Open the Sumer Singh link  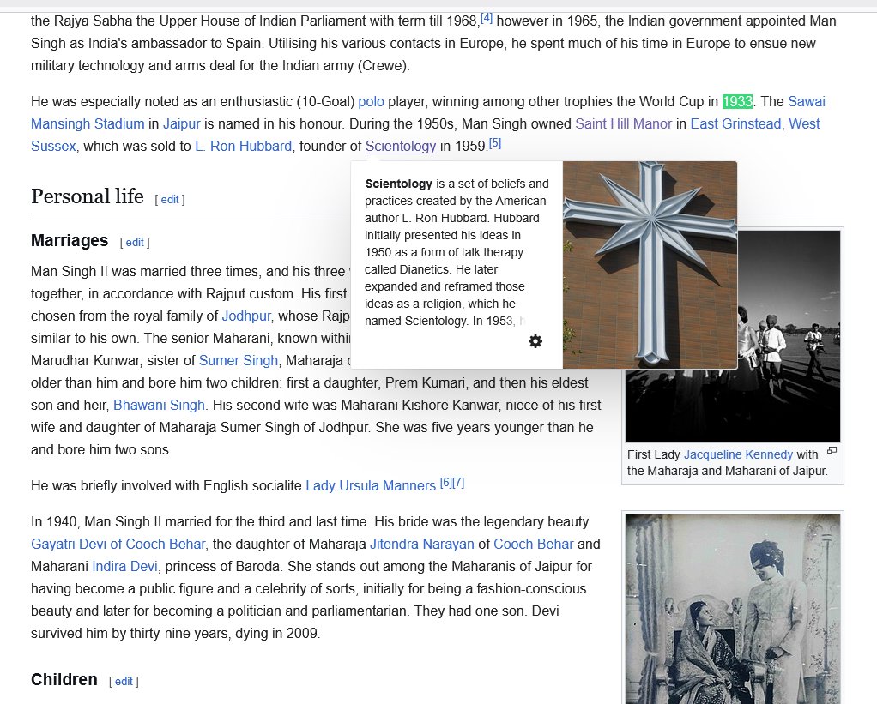[239, 361]
